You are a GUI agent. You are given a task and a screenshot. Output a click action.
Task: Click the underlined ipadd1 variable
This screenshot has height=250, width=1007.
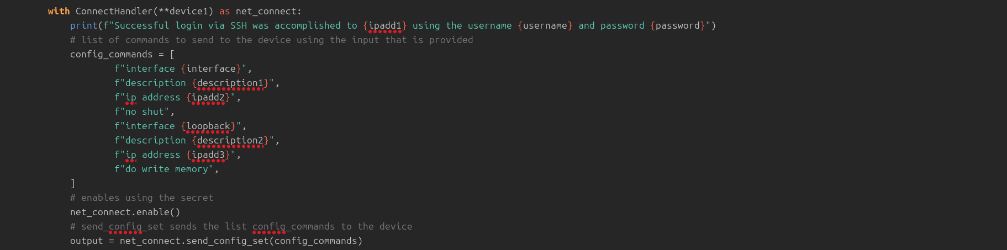coord(384,25)
